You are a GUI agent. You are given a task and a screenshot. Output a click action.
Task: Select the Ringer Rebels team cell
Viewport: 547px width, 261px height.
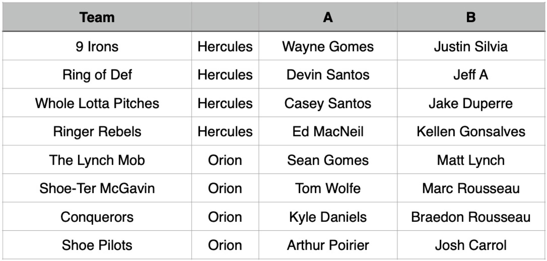click(x=97, y=132)
